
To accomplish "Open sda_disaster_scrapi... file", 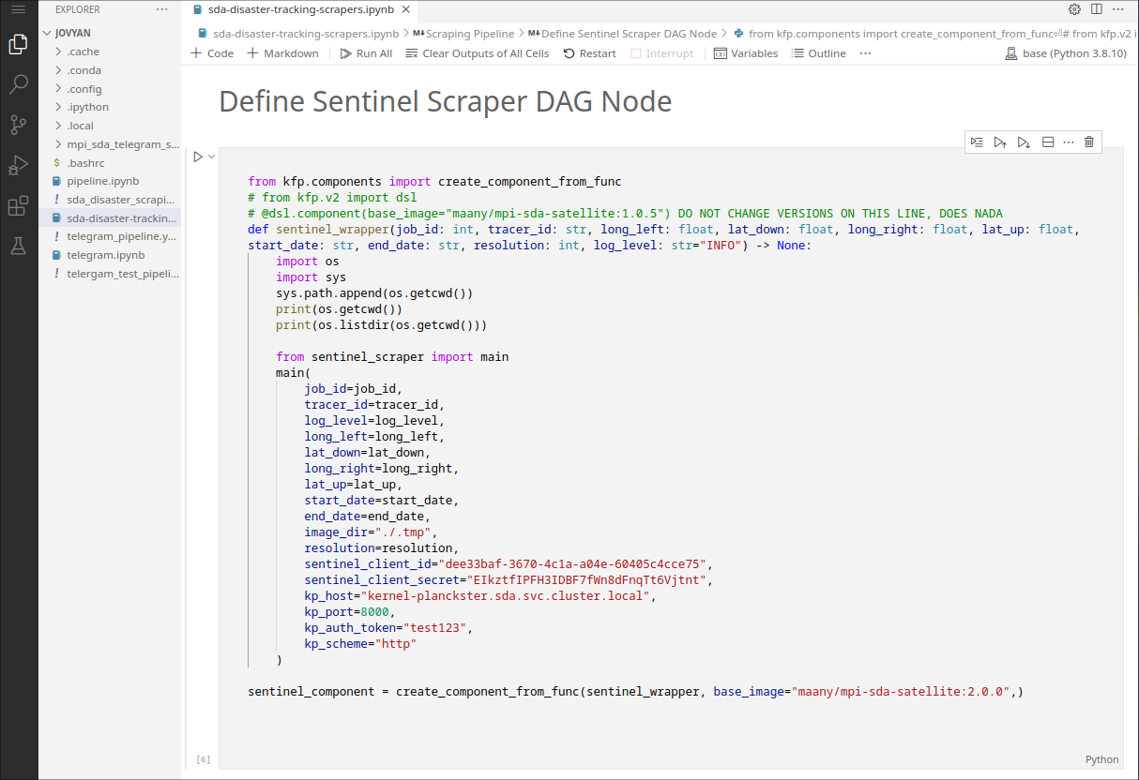I will 111,200.
